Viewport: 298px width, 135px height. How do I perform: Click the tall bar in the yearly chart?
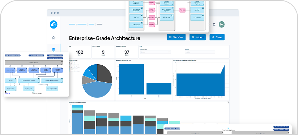point(132,79)
